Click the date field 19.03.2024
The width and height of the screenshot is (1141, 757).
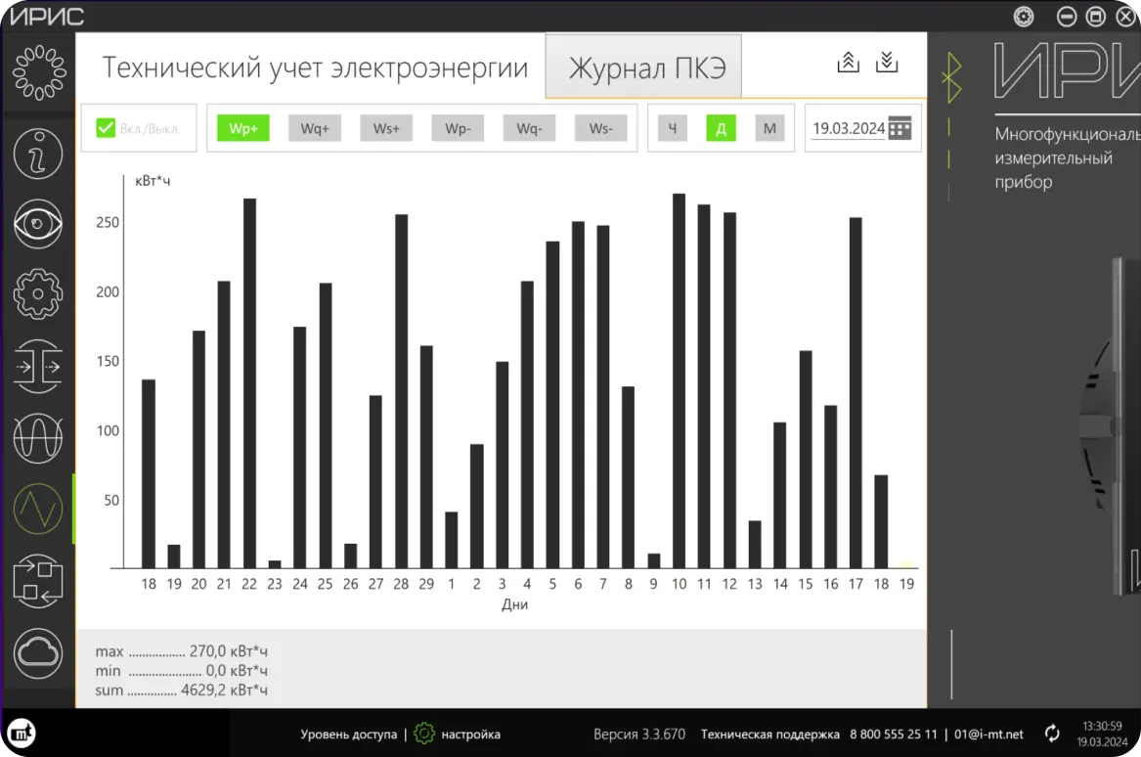click(848, 128)
